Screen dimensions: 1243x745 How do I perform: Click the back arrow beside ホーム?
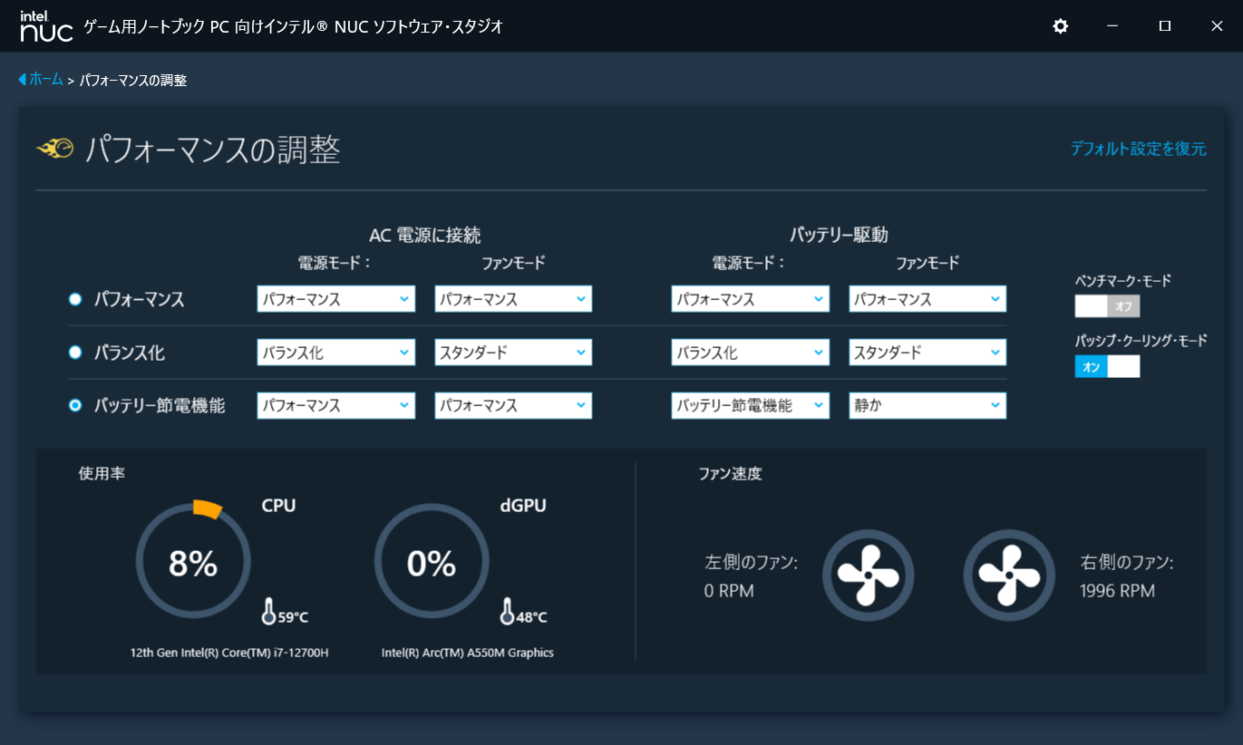(x=22, y=80)
